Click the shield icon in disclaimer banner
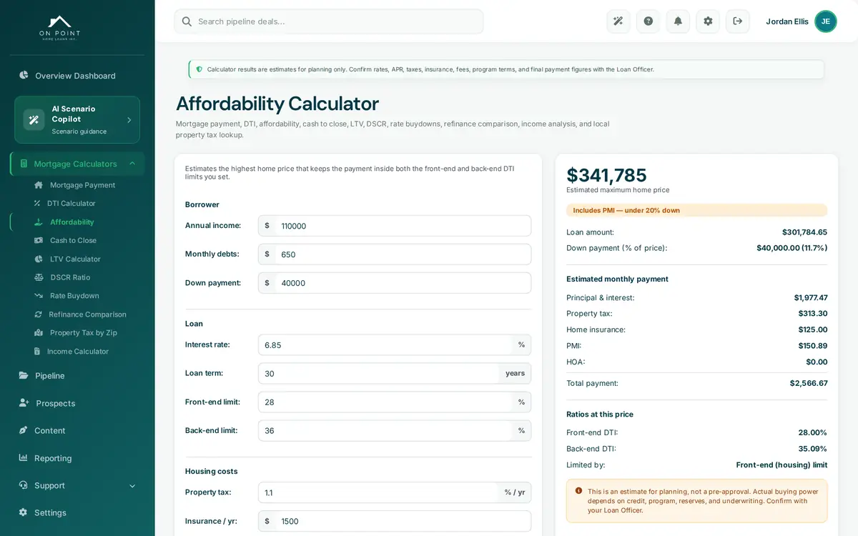 199,69
